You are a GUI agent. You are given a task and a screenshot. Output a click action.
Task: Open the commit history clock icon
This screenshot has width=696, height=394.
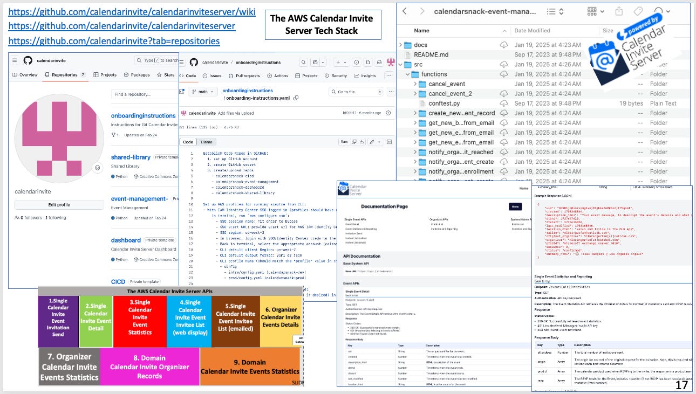coord(388,113)
